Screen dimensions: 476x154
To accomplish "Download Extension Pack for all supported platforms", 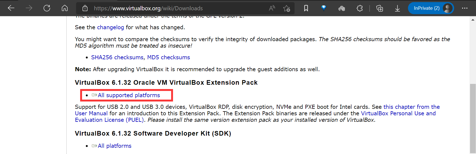I will [x=129, y=95].
